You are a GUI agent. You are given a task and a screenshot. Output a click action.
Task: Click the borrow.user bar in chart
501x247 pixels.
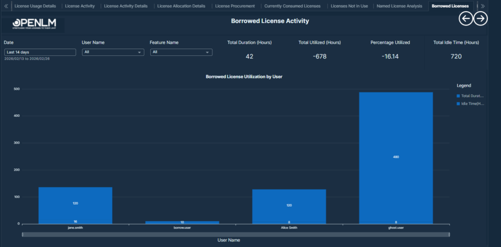182,222
